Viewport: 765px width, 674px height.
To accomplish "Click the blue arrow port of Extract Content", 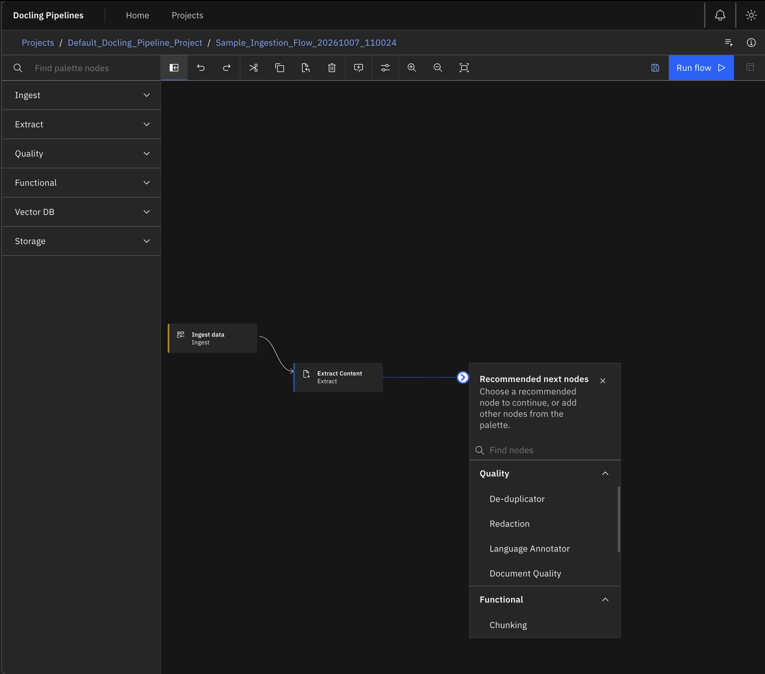I will coord(463,377).
